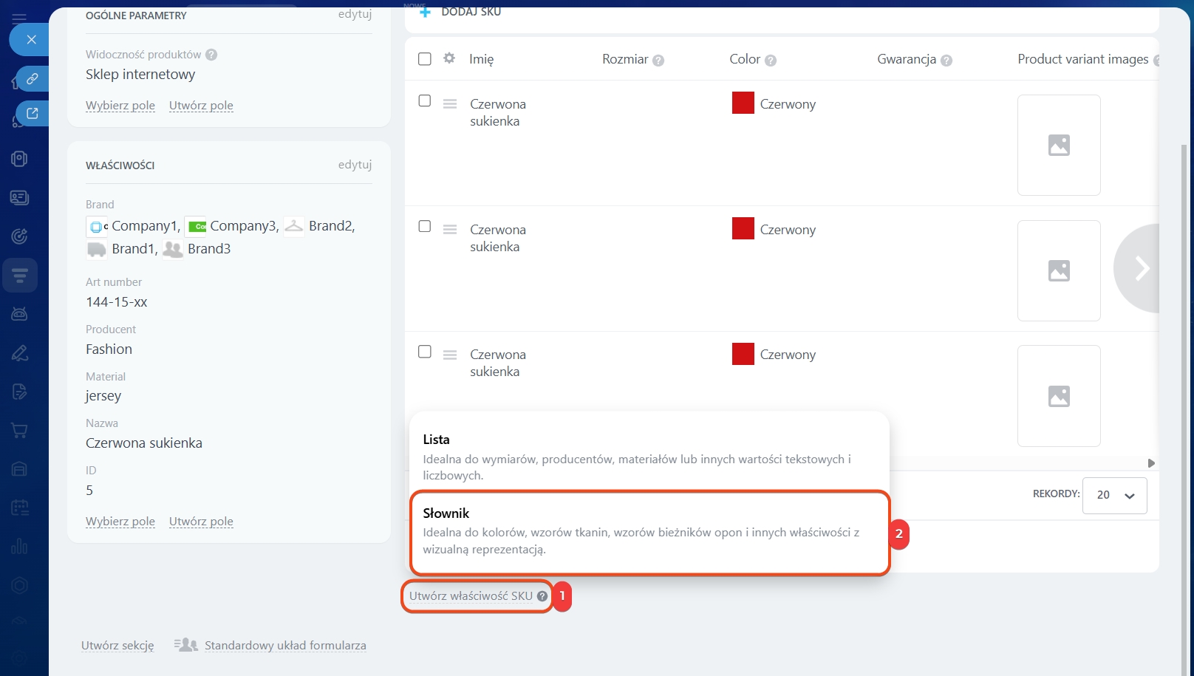
Task: Open table settings gear icon
Action: point(449,58)
